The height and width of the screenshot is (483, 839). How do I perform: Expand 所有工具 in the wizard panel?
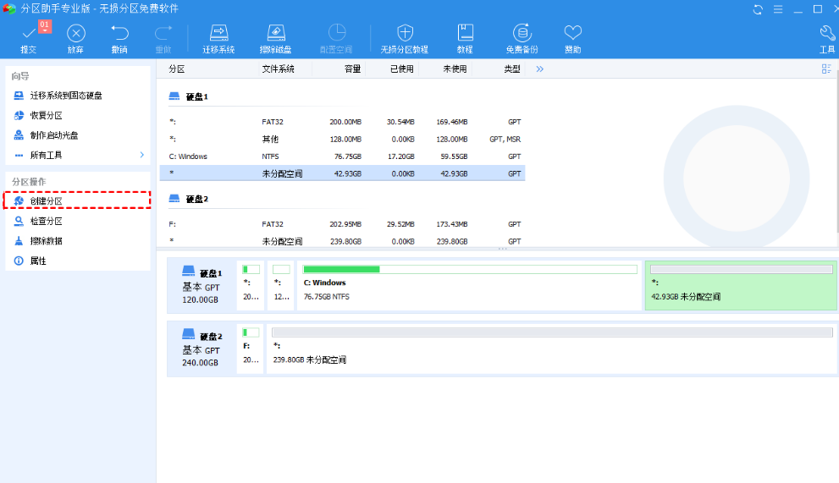point(78,156)
